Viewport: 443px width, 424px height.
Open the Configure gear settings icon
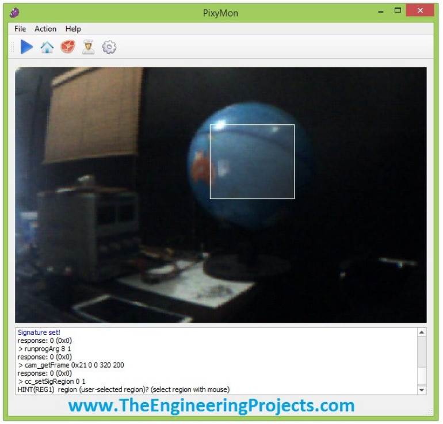[x=109, y=47]
